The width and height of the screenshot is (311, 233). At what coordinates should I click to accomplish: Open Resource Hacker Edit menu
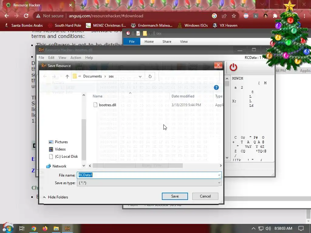[x=51, y=58]
